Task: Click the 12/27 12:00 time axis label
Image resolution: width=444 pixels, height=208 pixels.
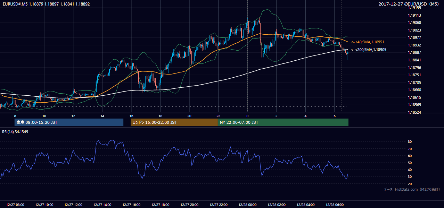Action: pos(73,205)
